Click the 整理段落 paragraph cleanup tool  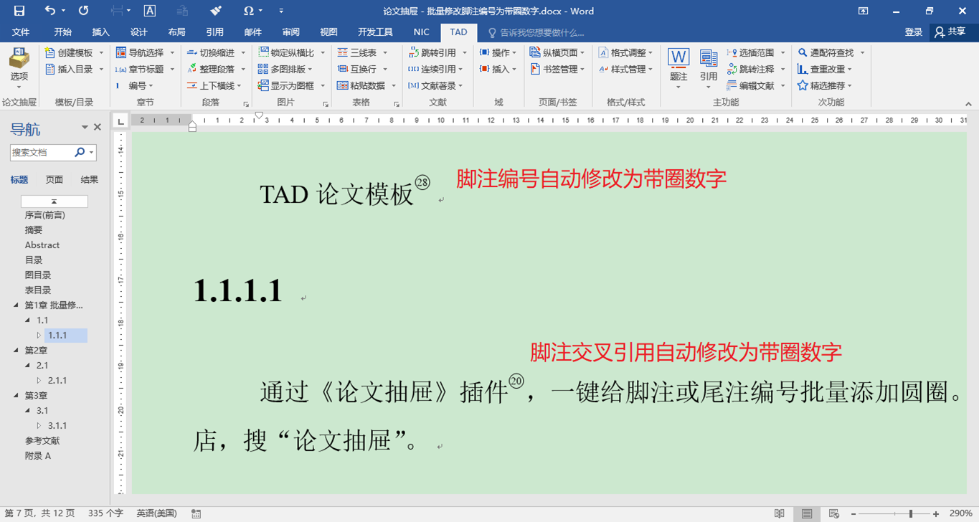click(x=211, y=70)
